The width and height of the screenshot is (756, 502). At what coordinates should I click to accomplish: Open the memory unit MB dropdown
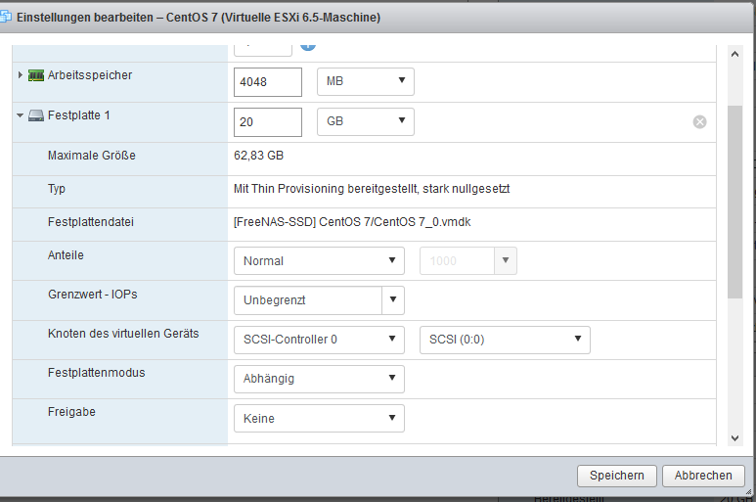366,82
